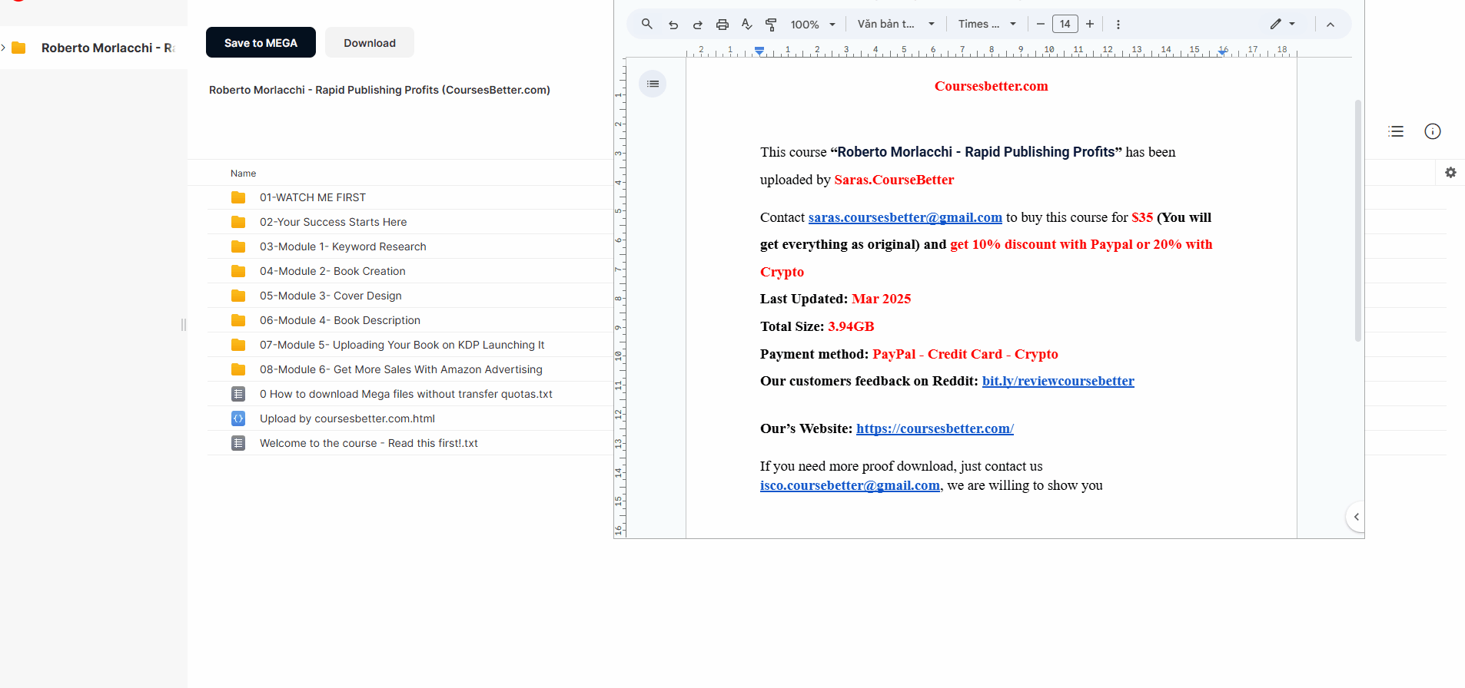
Task: Click the redo arrow icon
Action: [x=698, y=25]
